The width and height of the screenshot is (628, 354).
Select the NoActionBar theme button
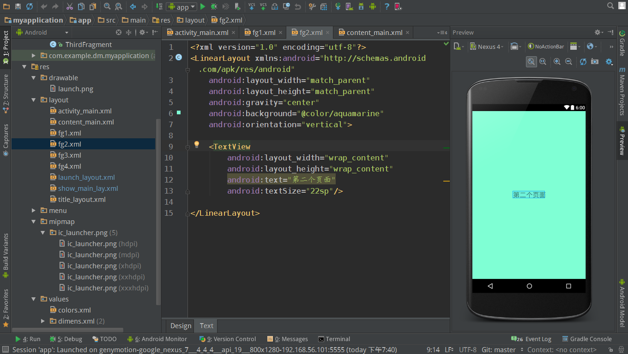[546, 47]
